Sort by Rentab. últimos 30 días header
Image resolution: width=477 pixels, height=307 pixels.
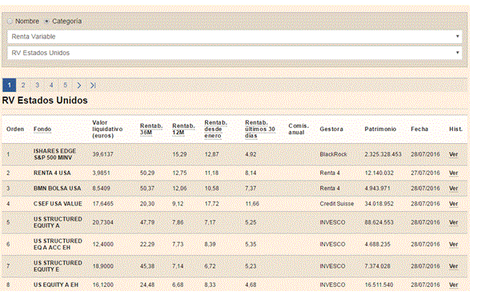pos(260,130)
